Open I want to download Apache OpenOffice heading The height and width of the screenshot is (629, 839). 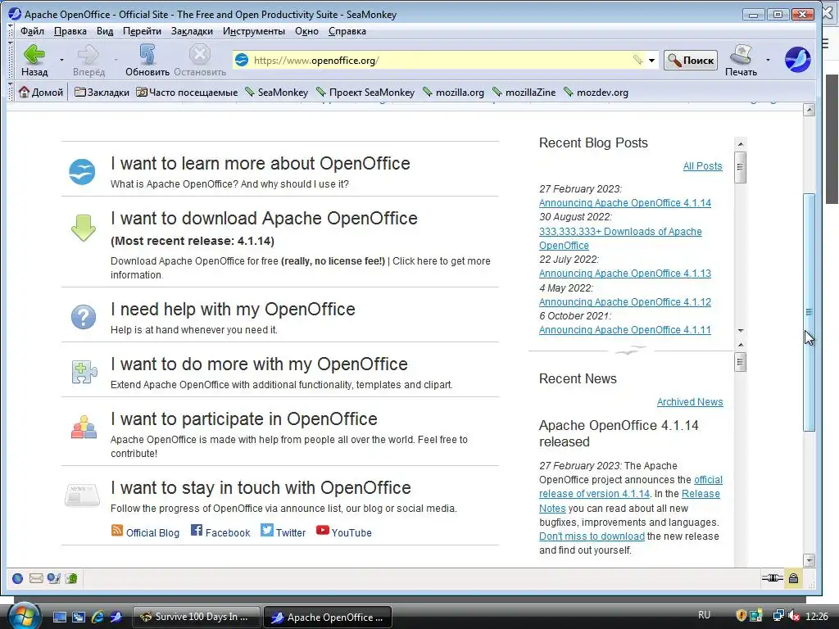tap(264, 218)
